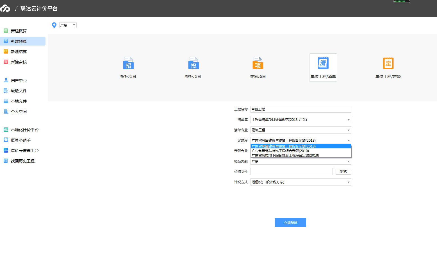
Task: Click the blue location pin icon
Action: pyautogui.click(x=54, y=25)
